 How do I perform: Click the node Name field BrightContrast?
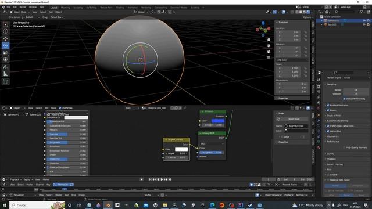[296, 126]
